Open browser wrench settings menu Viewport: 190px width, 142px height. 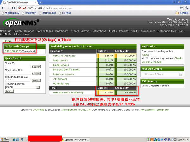tap(187, 8)
